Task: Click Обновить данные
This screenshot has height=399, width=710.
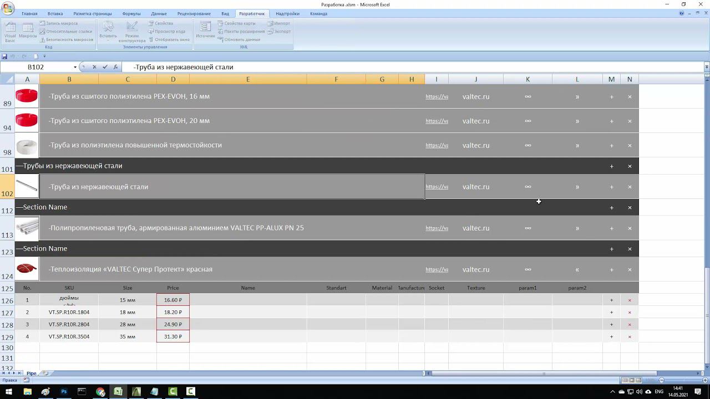Action: [239, 39]
